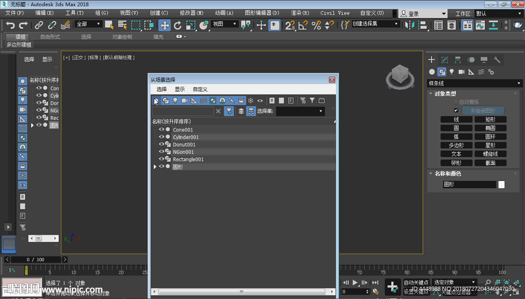525x299 pixels.
Task: Open the 渲染(R) menu
Action: pyautogui.click(x=300, y=13)
